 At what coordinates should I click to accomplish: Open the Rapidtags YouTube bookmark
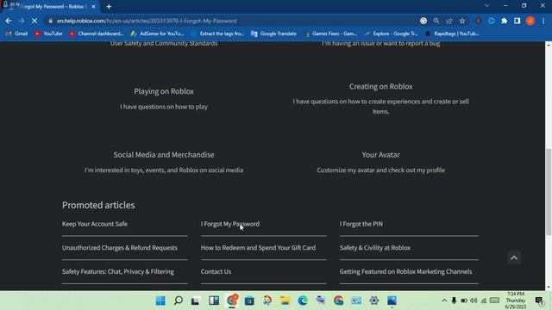[452, 34]
